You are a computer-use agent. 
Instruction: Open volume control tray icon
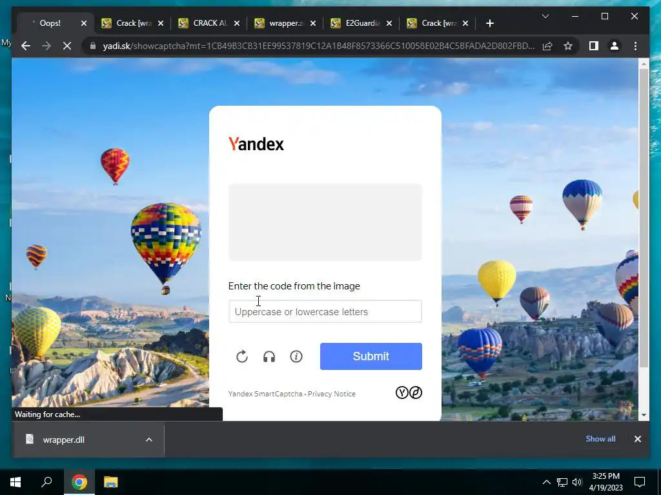(x=577, y=482)
